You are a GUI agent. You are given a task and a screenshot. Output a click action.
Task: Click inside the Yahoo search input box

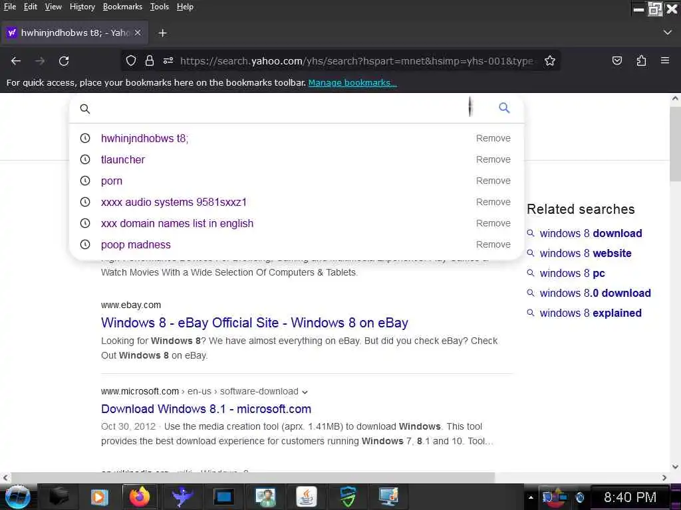point(278,108)
